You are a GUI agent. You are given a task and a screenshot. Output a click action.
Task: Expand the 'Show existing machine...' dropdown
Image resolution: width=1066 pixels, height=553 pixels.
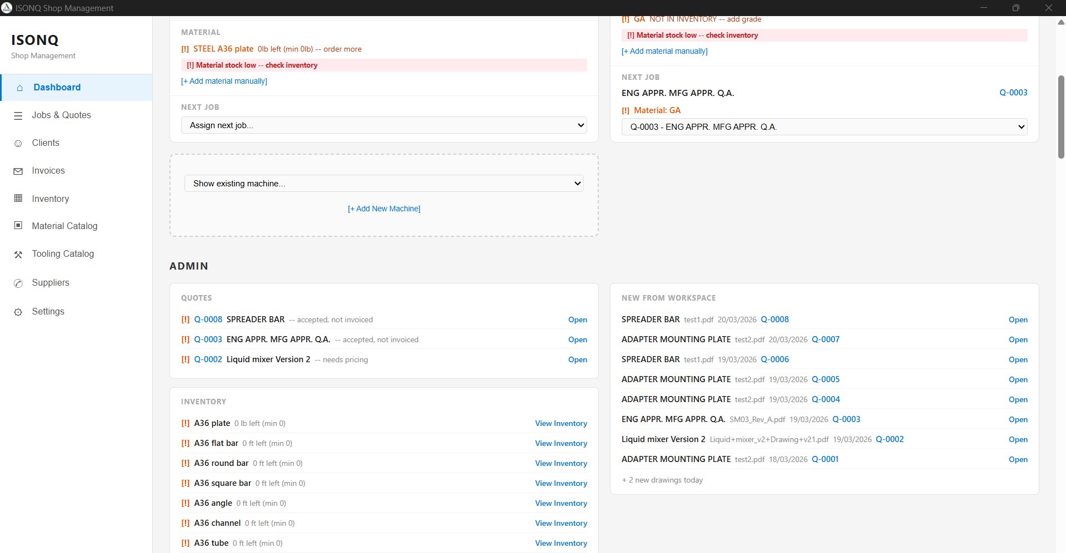point(384,183)
